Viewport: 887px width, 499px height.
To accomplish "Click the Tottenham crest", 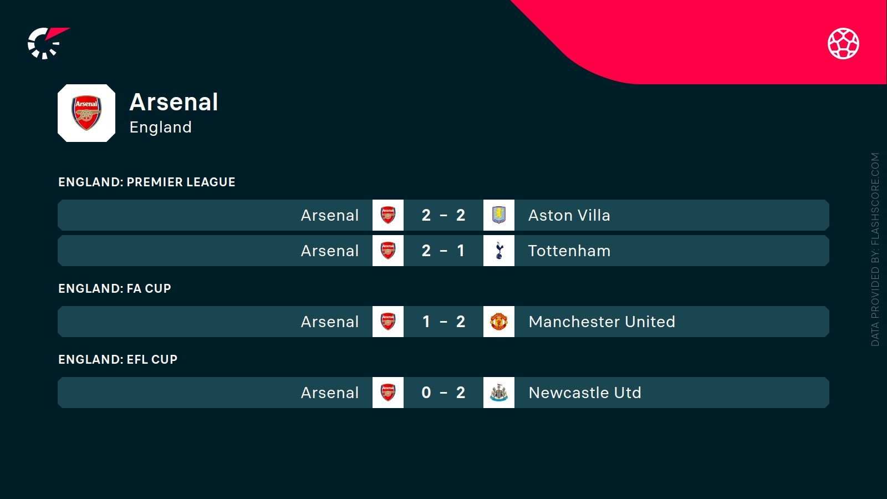I will click(499, 251).
